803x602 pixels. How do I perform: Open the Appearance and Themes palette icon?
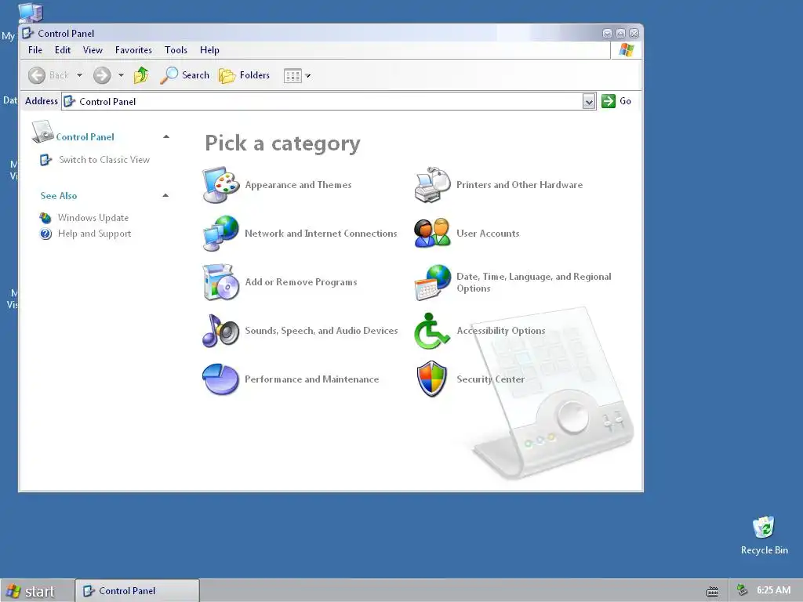(x=220, y=185)
